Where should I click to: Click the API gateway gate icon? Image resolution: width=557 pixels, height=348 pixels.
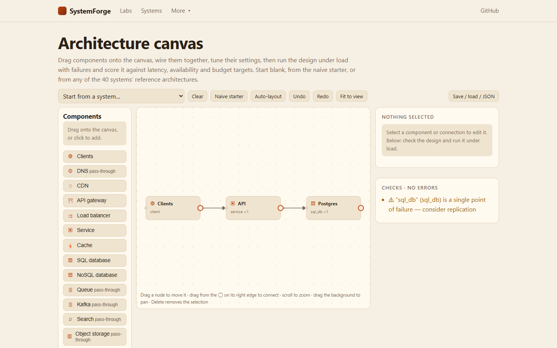(70, 201)
